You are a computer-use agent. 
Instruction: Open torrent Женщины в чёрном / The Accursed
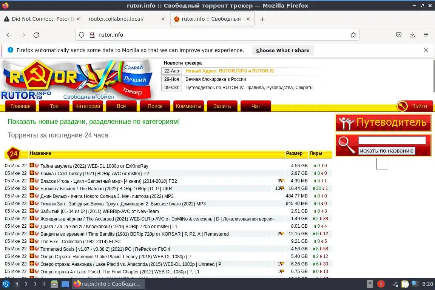coord(157,219)
